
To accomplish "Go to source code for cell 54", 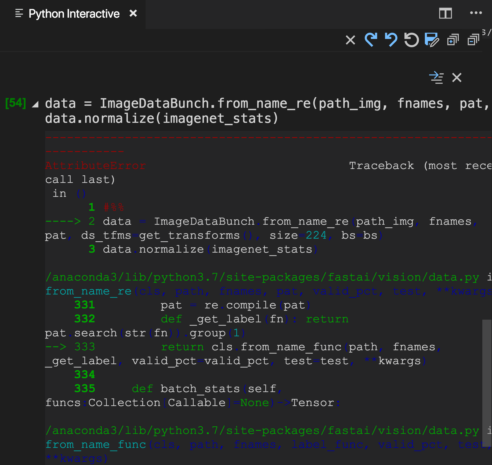I will [x=437, y=78].
